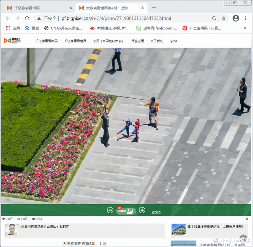
Task: Toggle fullscreen with the expand icon
Action: pos(247,219)
